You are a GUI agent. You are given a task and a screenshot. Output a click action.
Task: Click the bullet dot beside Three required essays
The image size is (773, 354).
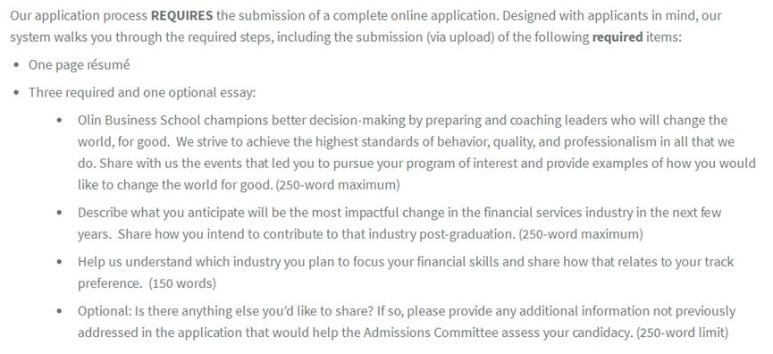point(17,93)
